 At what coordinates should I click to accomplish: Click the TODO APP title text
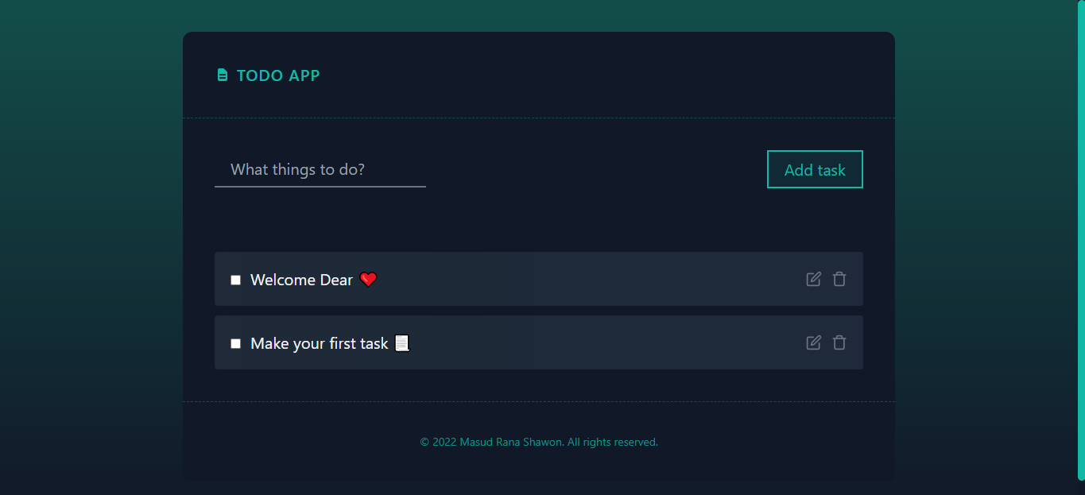point(277,75)
